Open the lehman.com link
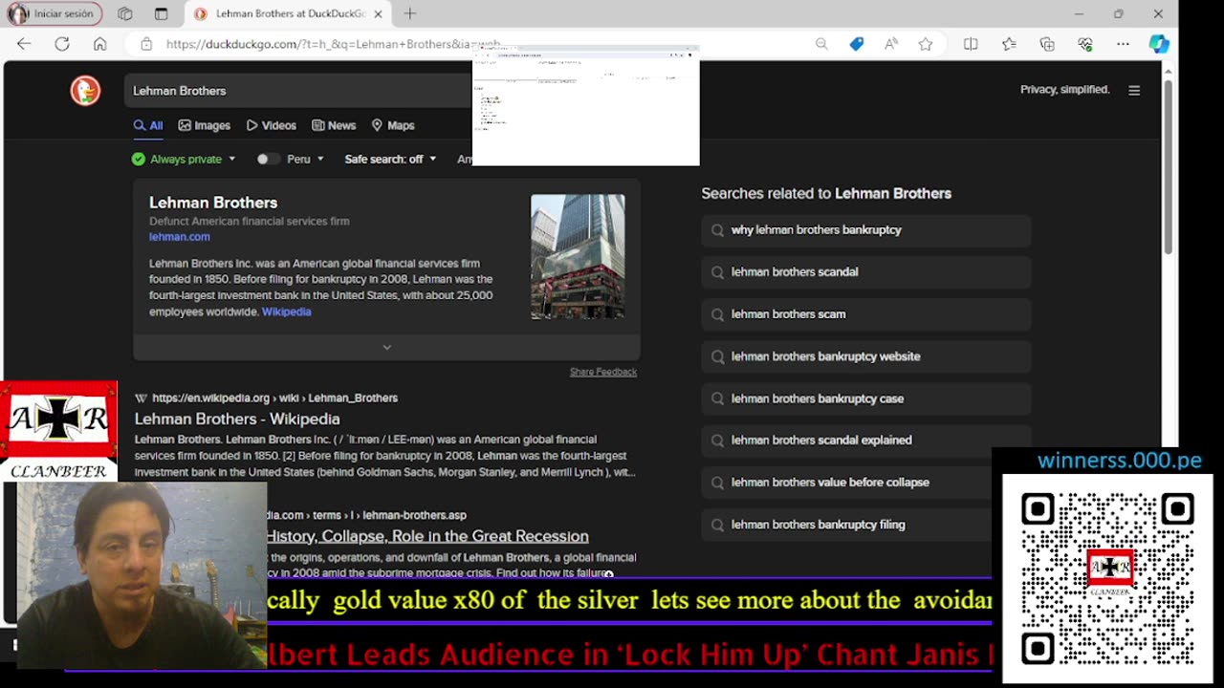 pos(179,237)
